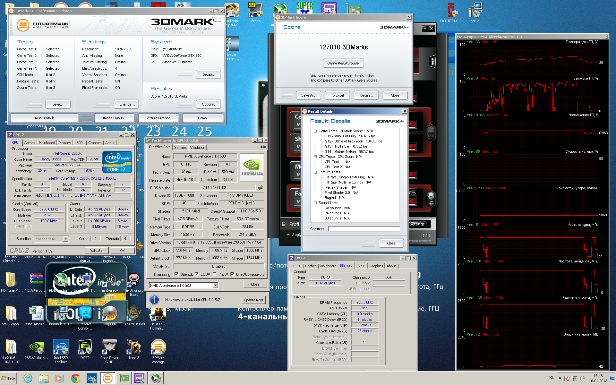Click the Comment input field

click(364, 229)
